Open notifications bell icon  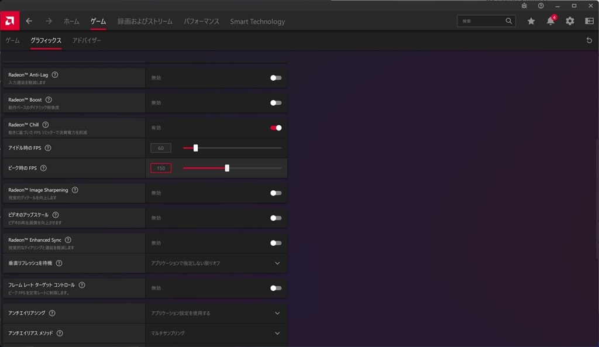(550, 21)
